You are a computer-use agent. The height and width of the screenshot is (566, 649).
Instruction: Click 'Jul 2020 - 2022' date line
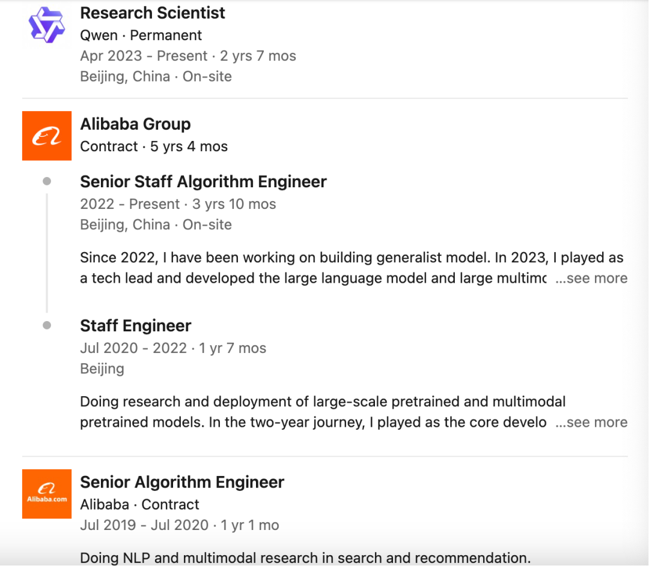click(133, 348)
